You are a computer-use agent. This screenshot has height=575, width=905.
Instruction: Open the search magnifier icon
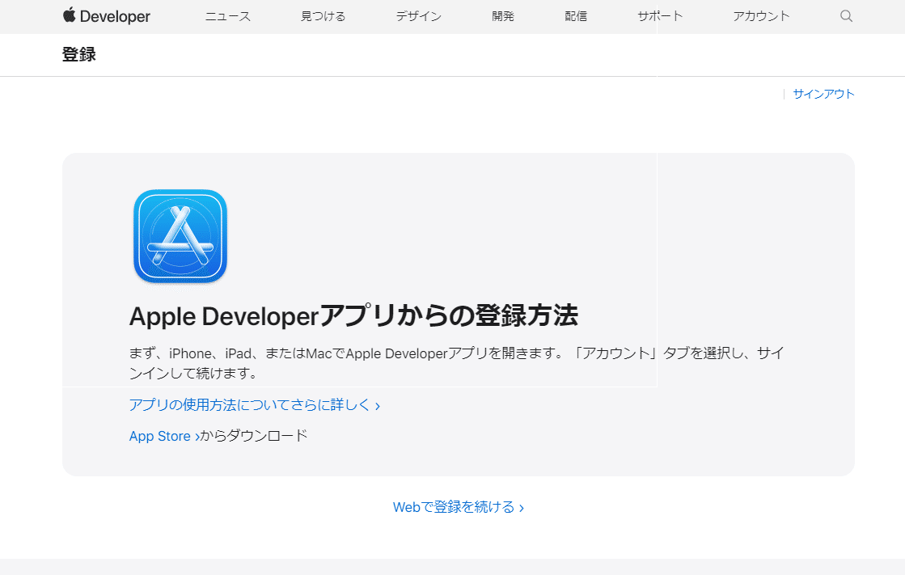pos(846,16)
